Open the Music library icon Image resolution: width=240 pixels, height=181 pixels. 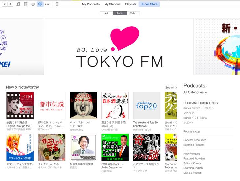[x=18, y=4]
